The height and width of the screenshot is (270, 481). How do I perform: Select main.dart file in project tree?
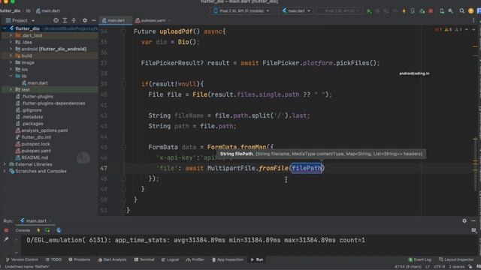38,82
